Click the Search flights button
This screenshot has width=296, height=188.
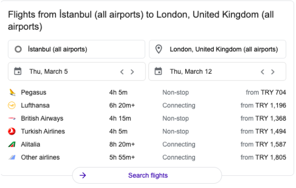coord(147,175)
